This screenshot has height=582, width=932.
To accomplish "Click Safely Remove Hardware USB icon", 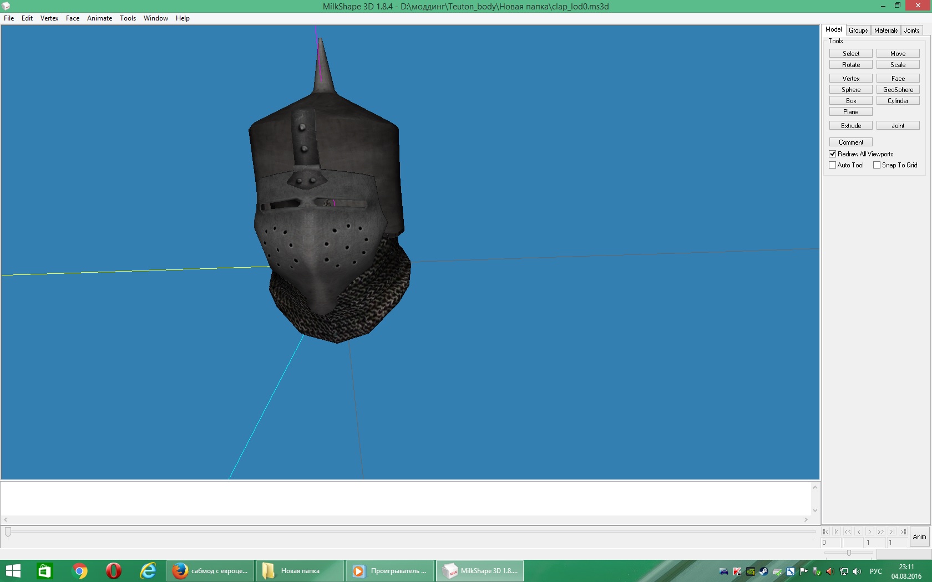I will (817, 571).
